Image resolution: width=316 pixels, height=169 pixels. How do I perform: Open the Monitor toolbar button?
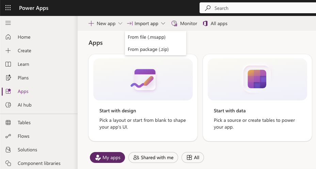coord(184,23)
